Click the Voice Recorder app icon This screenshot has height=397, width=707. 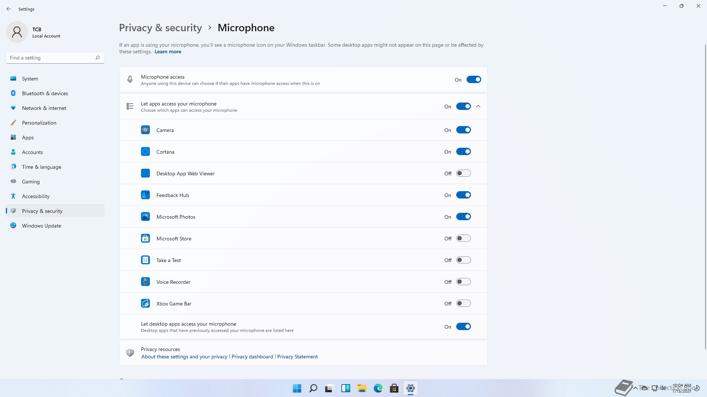coord(145,282)
